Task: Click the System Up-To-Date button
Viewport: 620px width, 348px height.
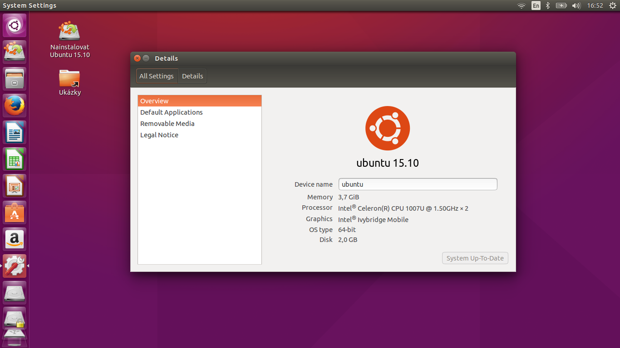Action: click(475, 258)
